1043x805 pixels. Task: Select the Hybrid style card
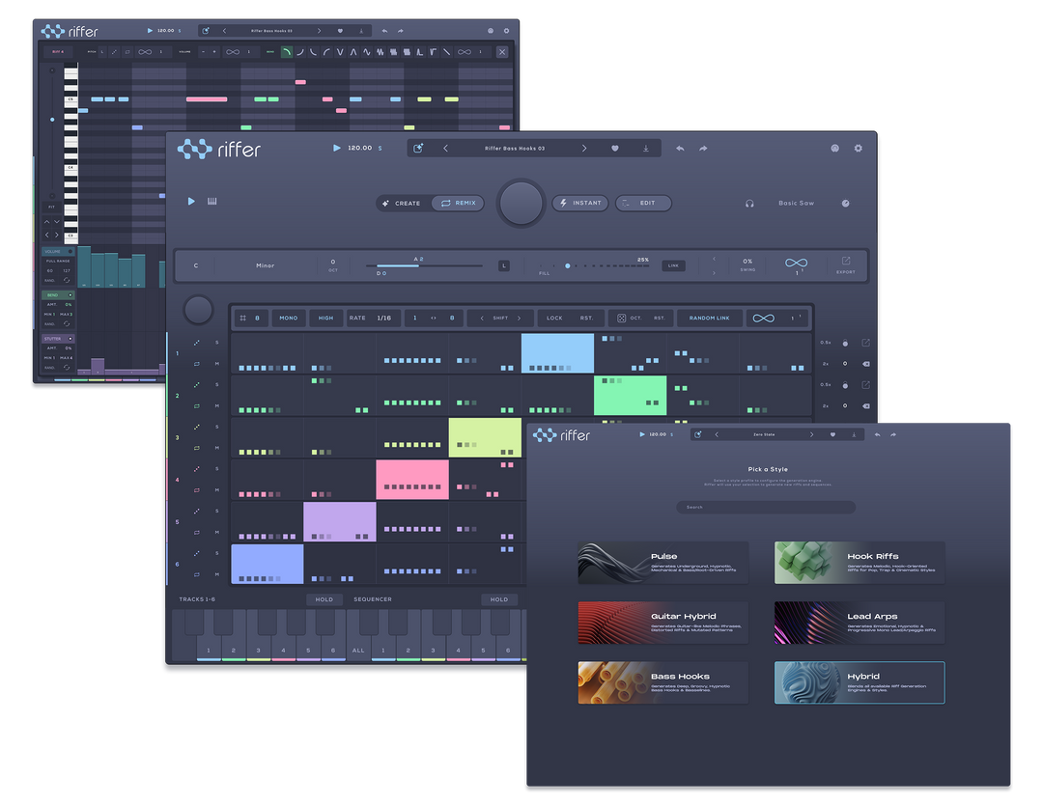tap(860, 682)
